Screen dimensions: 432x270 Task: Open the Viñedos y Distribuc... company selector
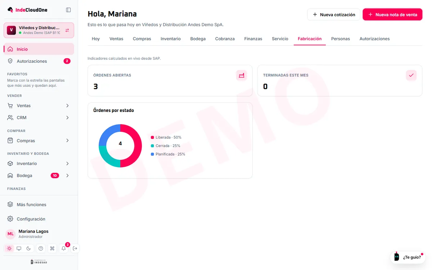point(39,30)
